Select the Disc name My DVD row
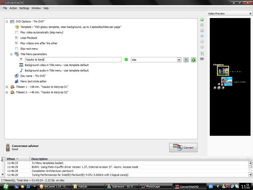Image resolution: width=253 pixels, height=190 pixels. coord(33,76)
